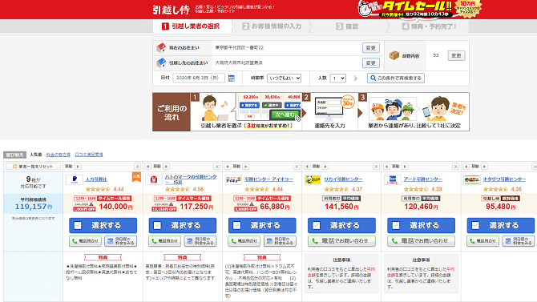Viewport: 537px width, 302px height.
Task: Open 人力引越社 company name link
Action: click(96, 179)
